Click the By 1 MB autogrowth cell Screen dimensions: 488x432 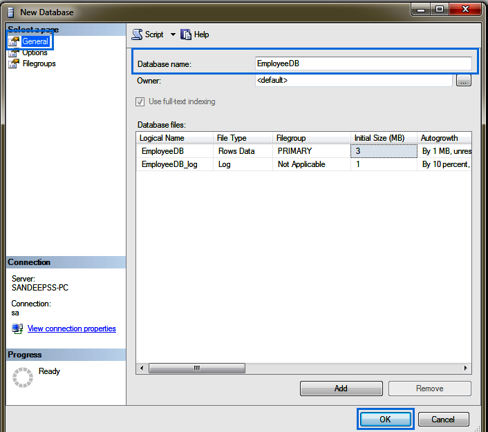[444, 151]
